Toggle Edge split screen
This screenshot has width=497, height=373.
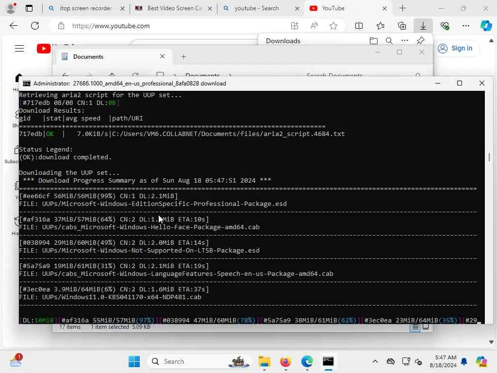point(359,26)
